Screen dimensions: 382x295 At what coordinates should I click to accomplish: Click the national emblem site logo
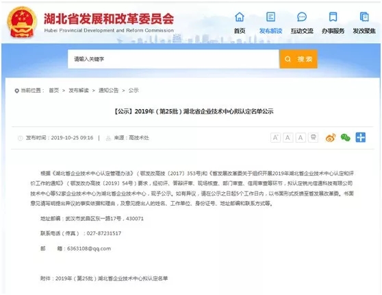click(x=22, y=22)
